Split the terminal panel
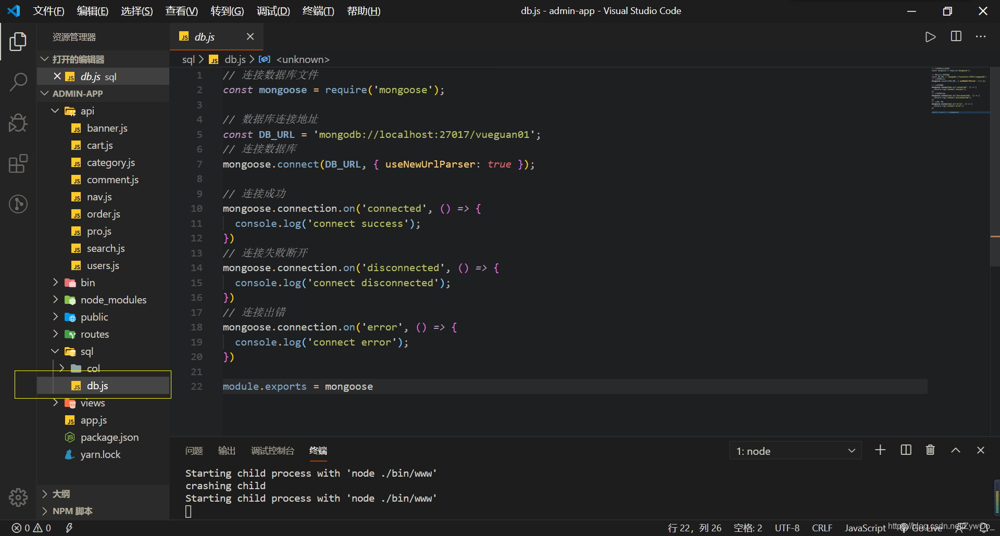 pyautogui.click(x=906, y=450)
